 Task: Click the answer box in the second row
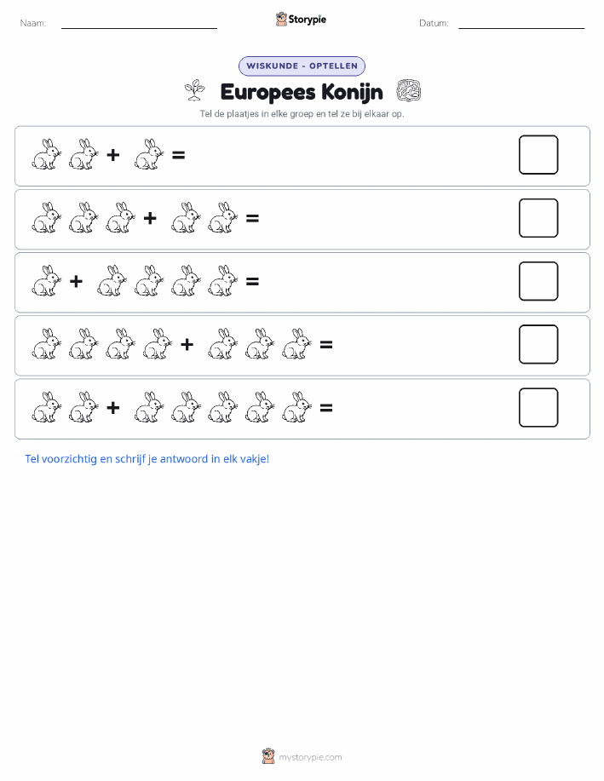(538, 218)
